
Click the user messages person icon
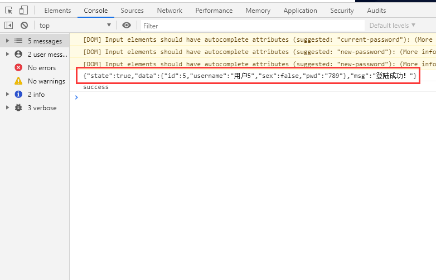pos(18,54)
